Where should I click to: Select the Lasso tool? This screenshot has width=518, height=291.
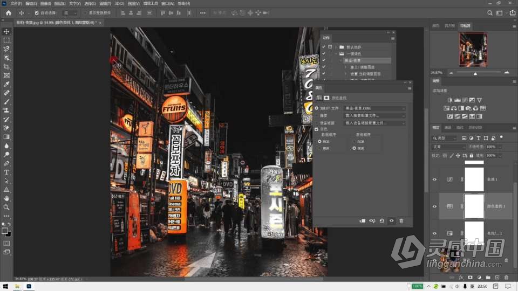tap(6, 49)
